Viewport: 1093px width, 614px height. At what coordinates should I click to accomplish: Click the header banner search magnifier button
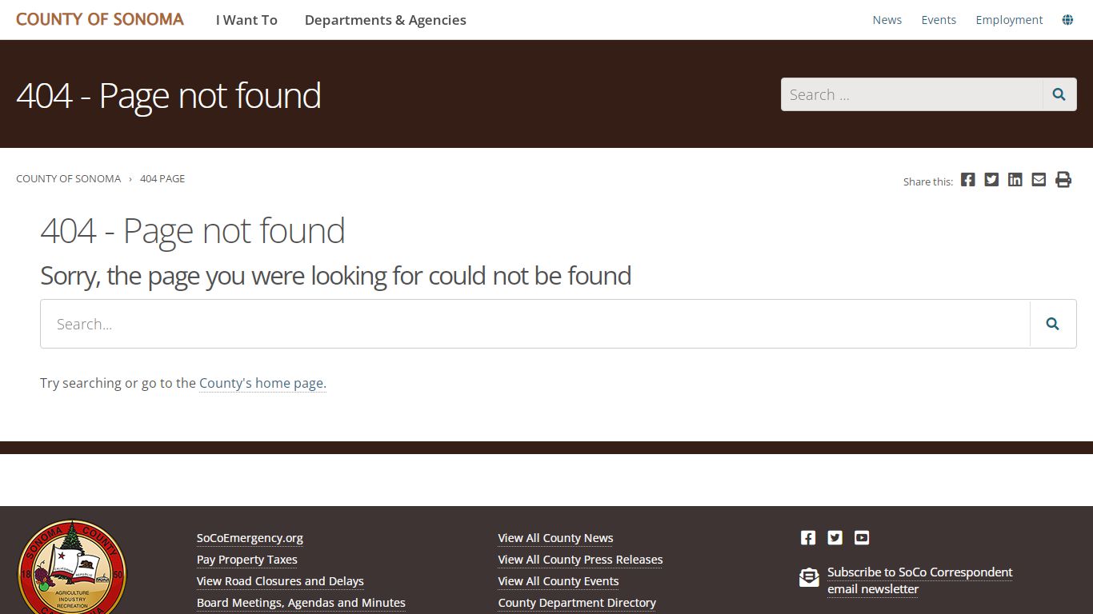[1059, 94]
